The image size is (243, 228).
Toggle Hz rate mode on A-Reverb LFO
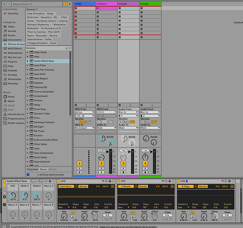(133, 212)
